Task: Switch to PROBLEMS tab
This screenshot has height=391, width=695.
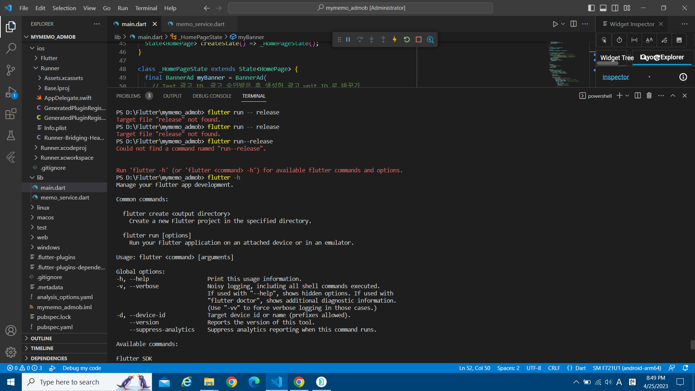Action: (x=128, y=96)
